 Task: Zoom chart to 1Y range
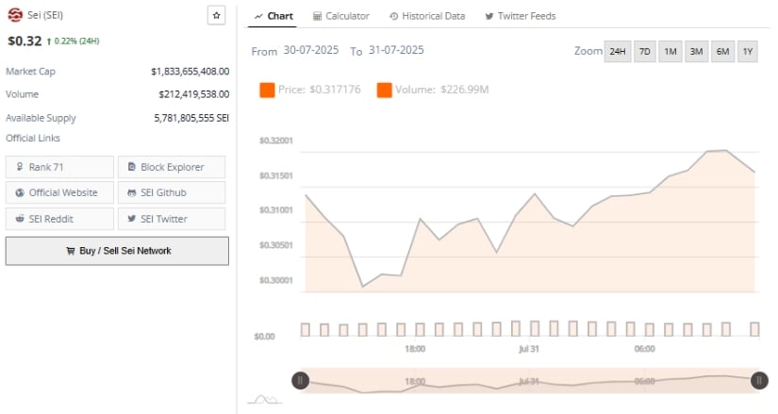tap(748, 51)
